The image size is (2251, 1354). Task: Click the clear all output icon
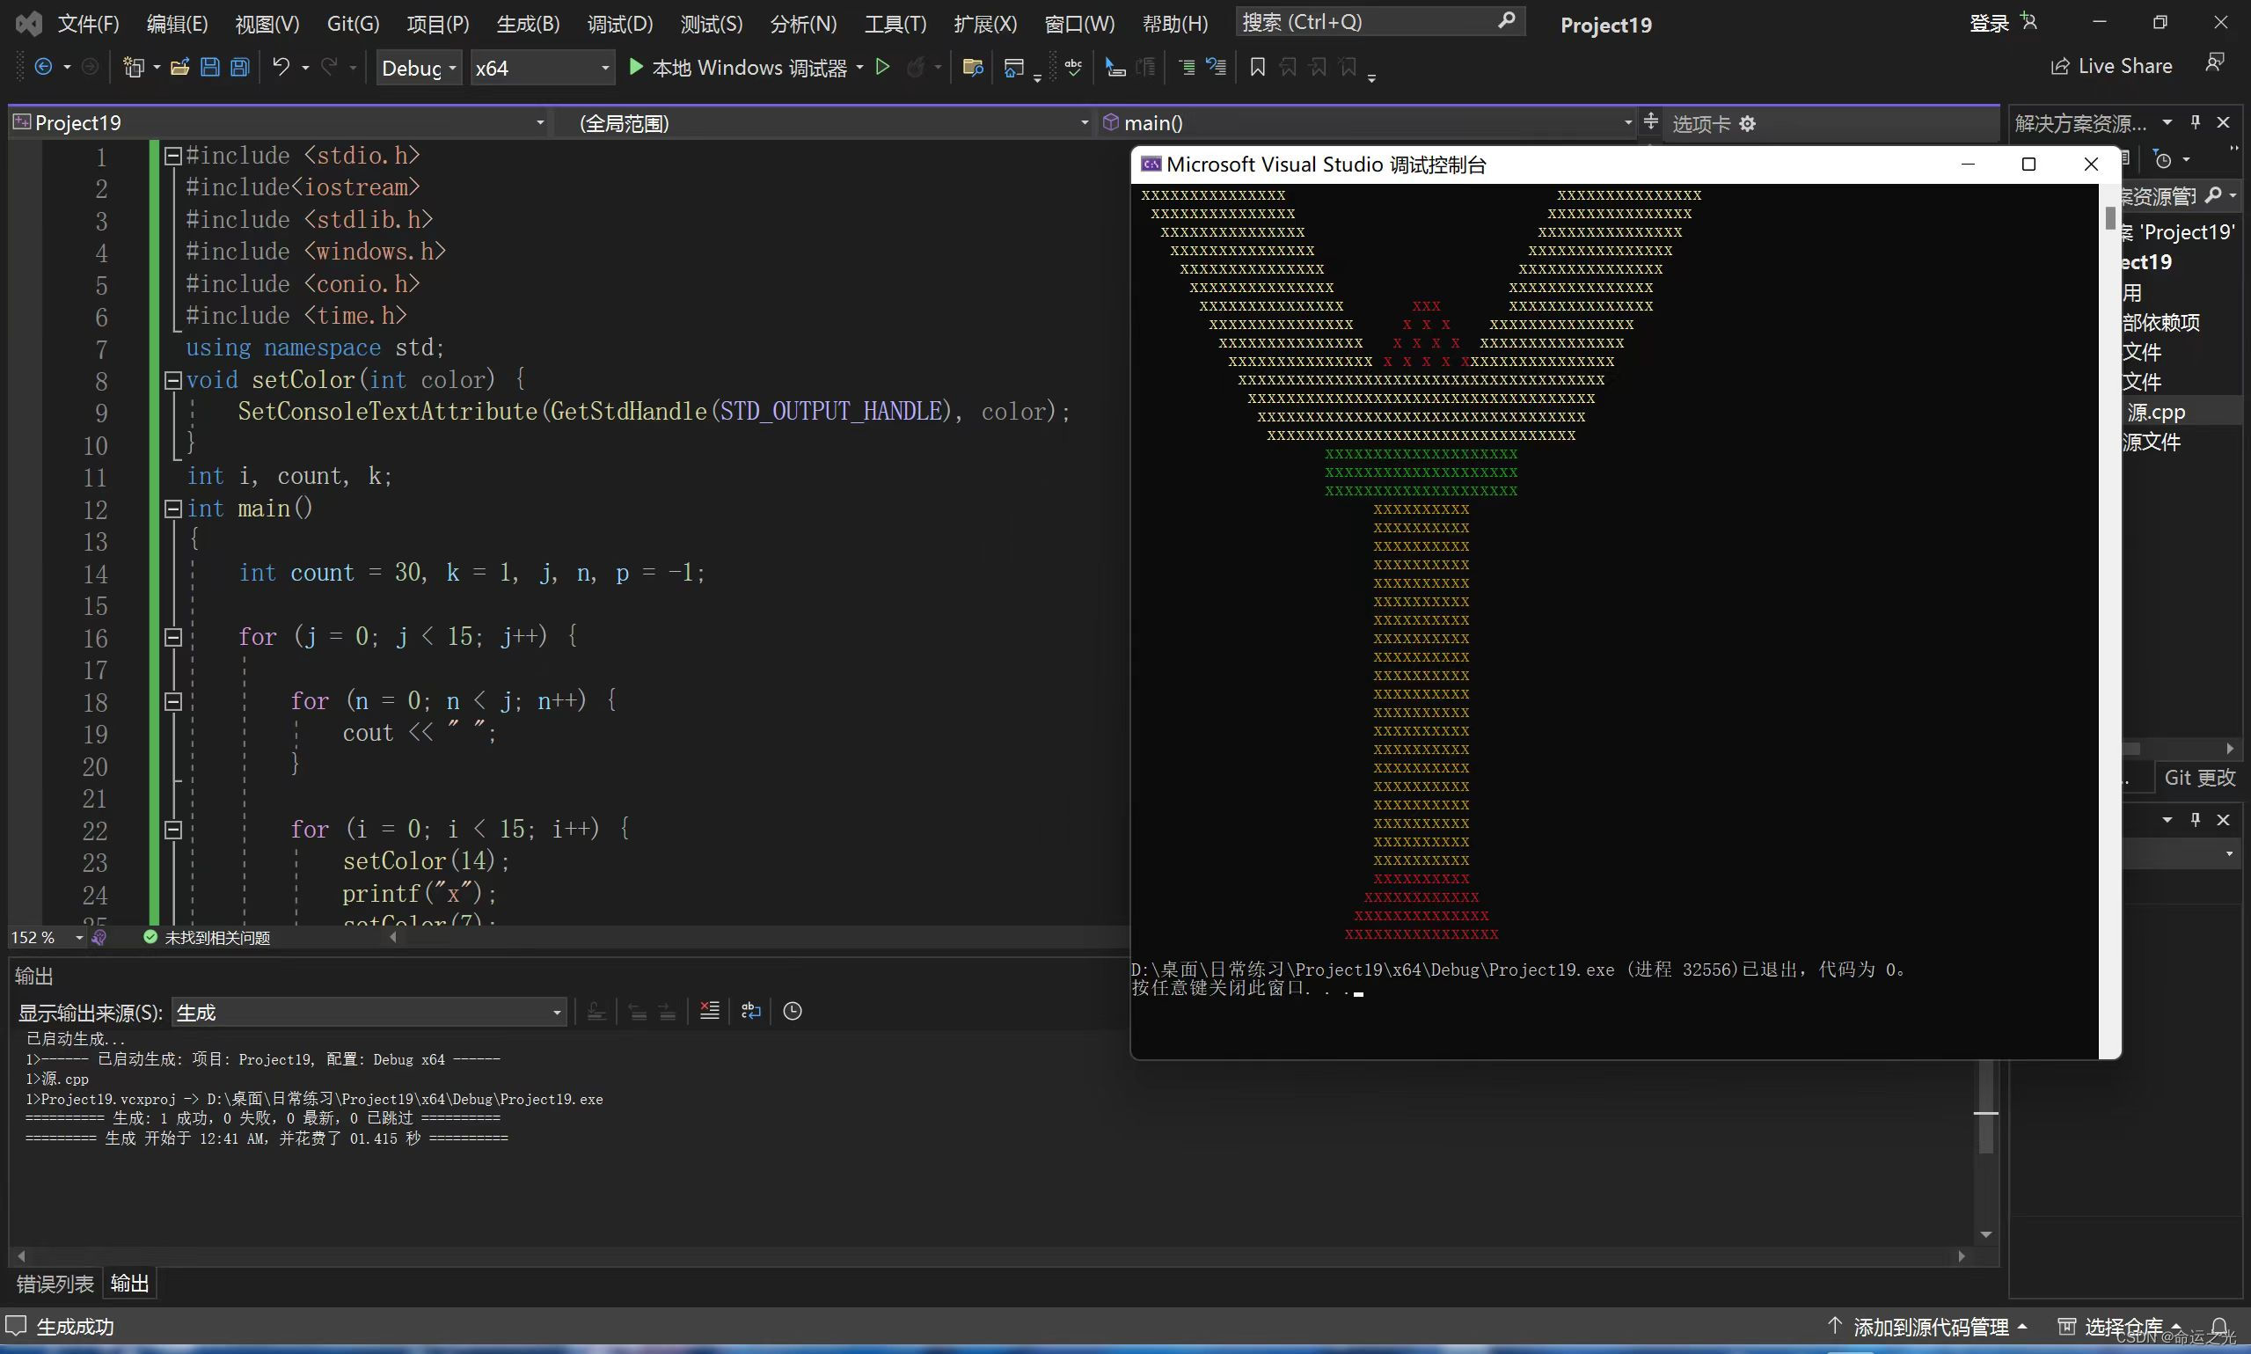(x=709, y=1011)
